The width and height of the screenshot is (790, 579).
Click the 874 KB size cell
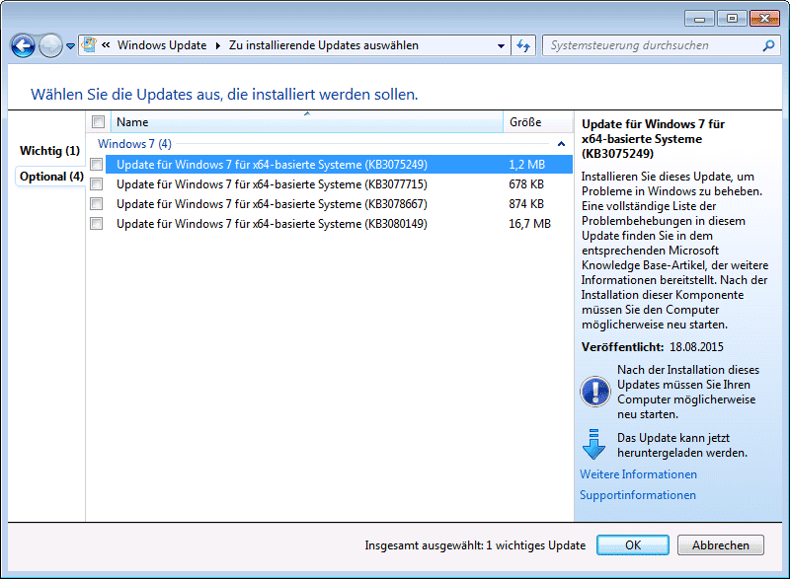(526, 204)
